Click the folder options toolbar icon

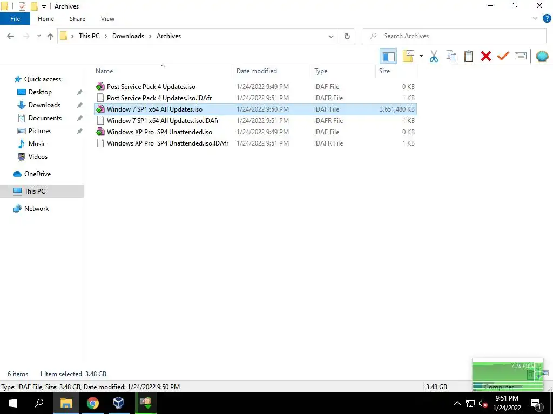click(x=408, y=56)
